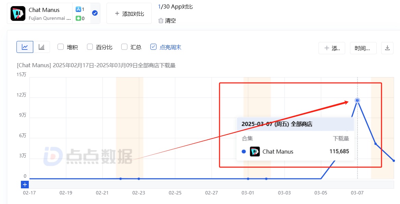
Task: Click the Chat Manus app name
Action: [x=44, y=10]
